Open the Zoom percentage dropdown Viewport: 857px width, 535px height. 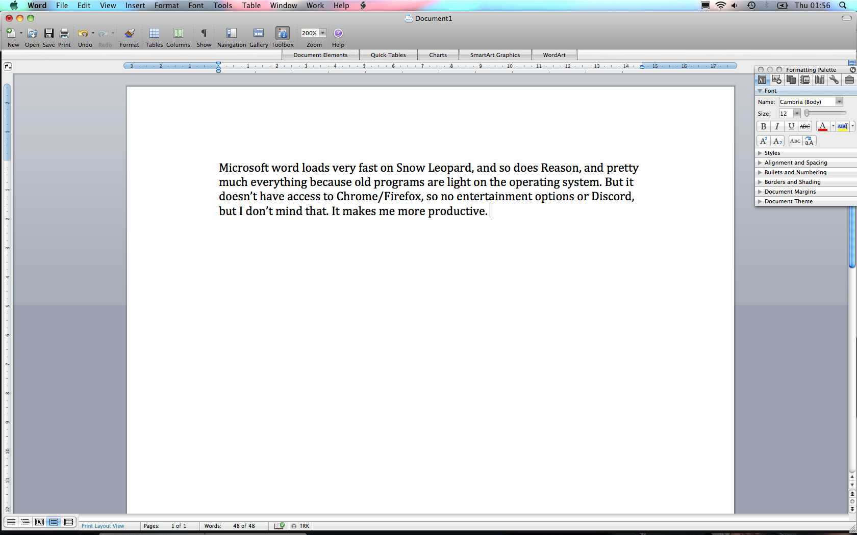coord(322,33)
